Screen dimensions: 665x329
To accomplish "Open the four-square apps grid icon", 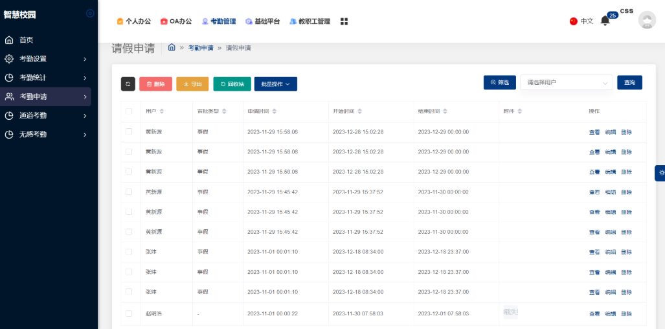I will point(344,21).
